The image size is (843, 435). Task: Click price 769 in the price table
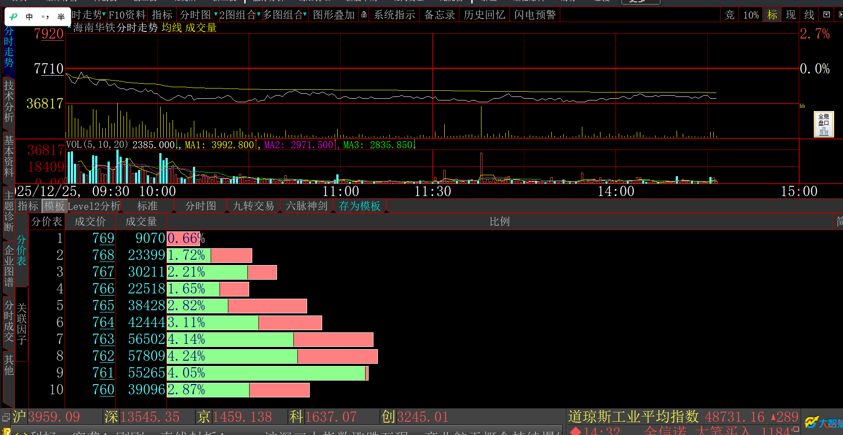click(103, 239)
